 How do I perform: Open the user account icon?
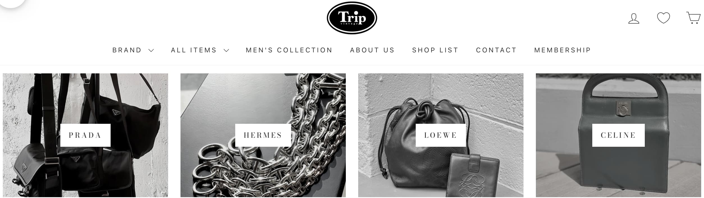click(x=634, y=18)
